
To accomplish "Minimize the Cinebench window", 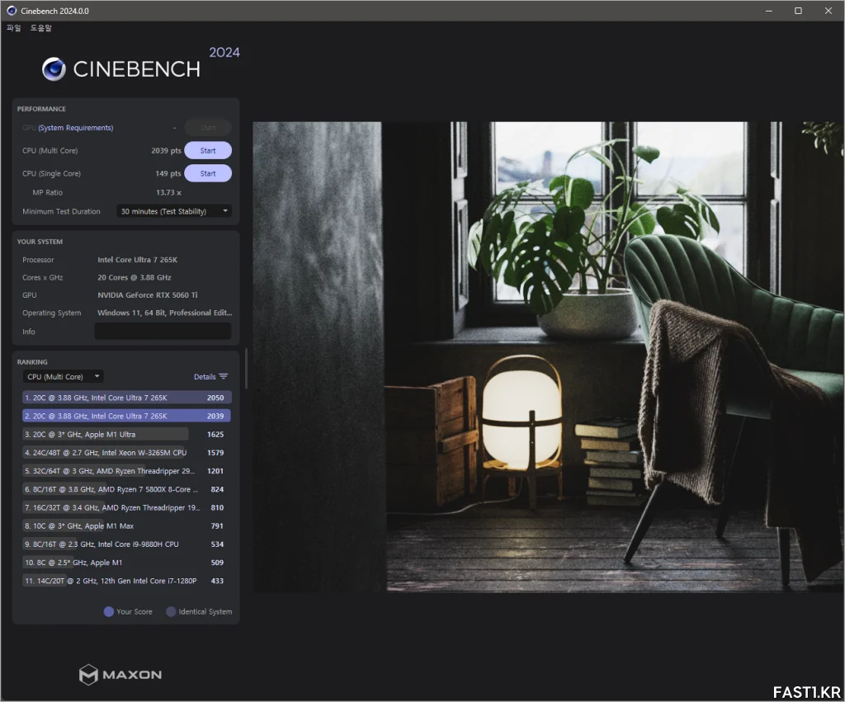I will pos(769,11).
